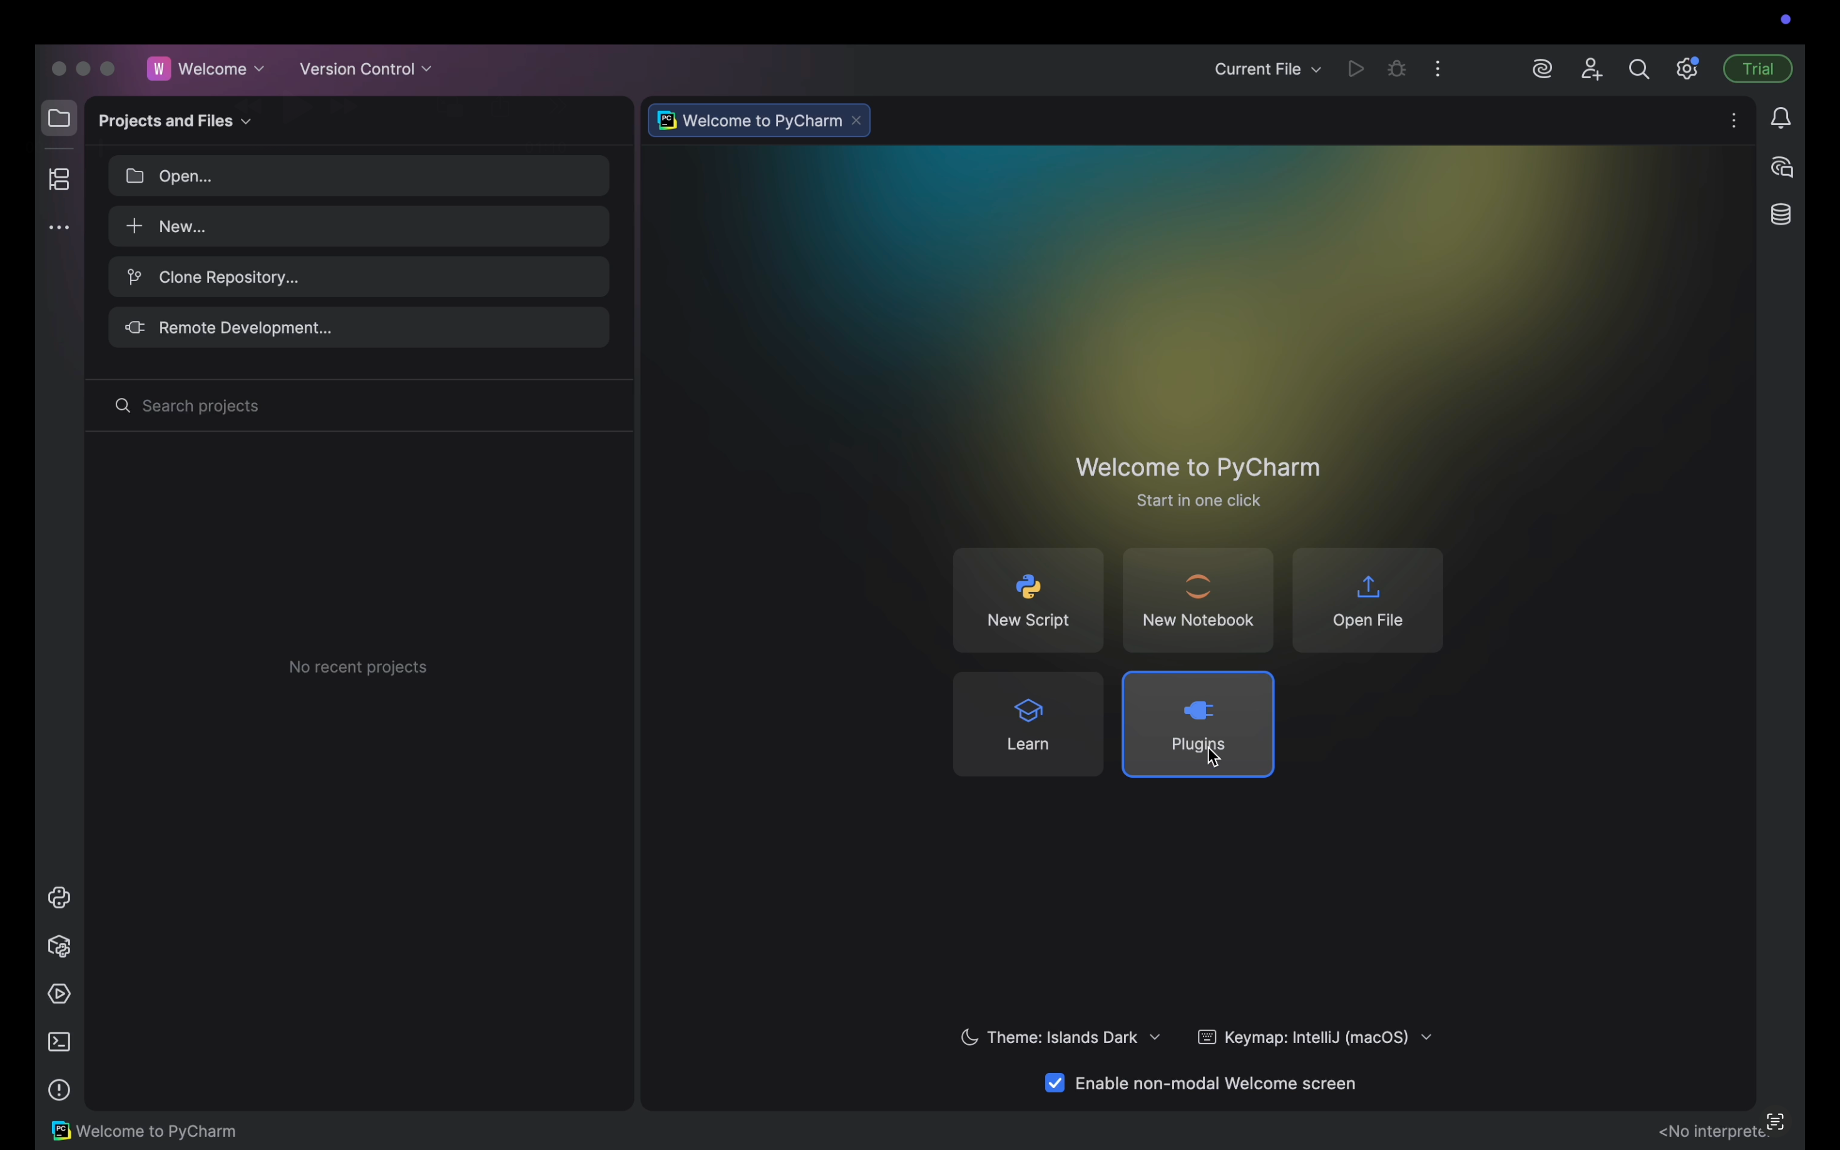Open the Services tool window icon
The width and height of the screenshot is (1840, 1150).
59,995
